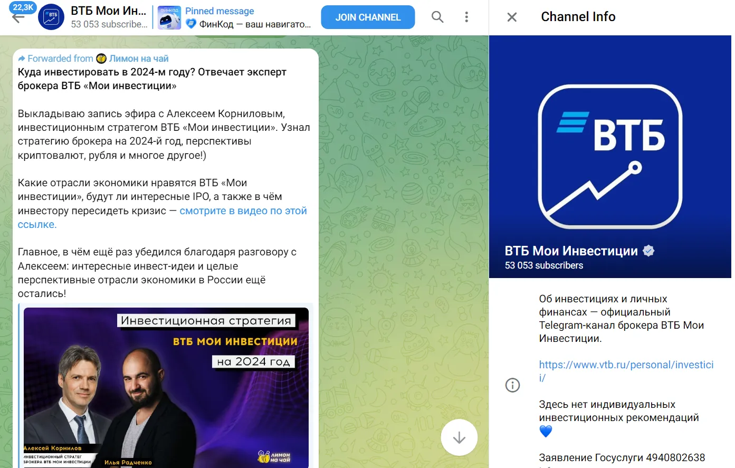Open the Лимон на чай source channel
Screen dimensions: 735x468
point(139,59)
